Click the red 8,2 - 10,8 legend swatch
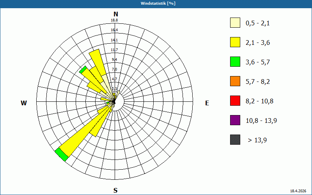 [x=235, y=101]
